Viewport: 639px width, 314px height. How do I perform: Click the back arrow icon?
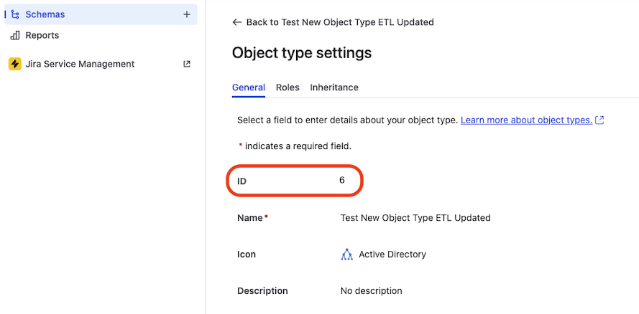(x=237, y=22)
